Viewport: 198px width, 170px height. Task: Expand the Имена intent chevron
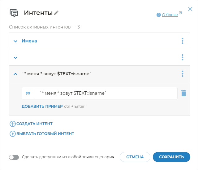click(15, 41)
